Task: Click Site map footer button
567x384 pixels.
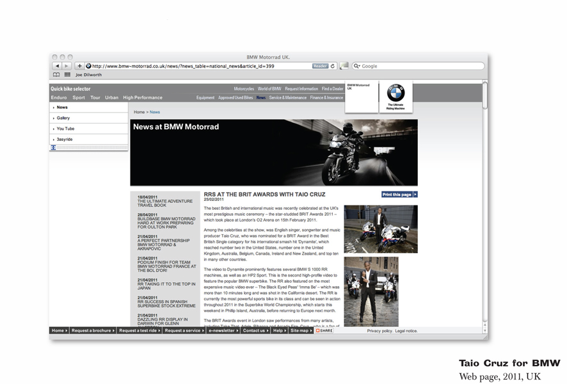Action: coord(301,330)
